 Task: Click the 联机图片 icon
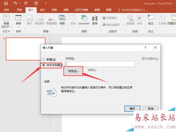[40, 18]
